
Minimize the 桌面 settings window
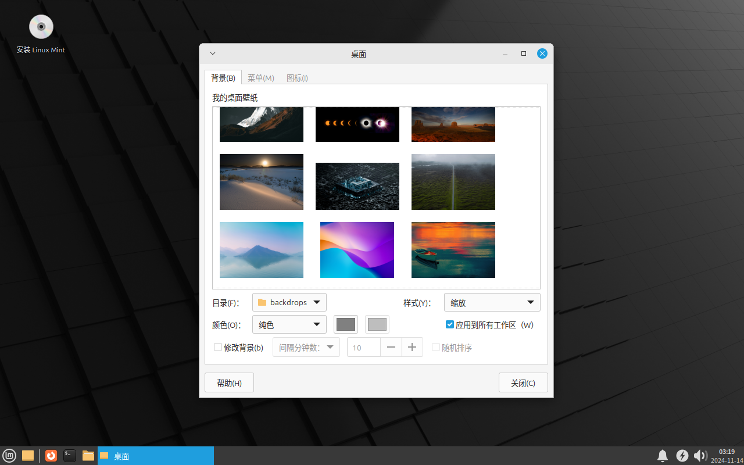point(505,54)
